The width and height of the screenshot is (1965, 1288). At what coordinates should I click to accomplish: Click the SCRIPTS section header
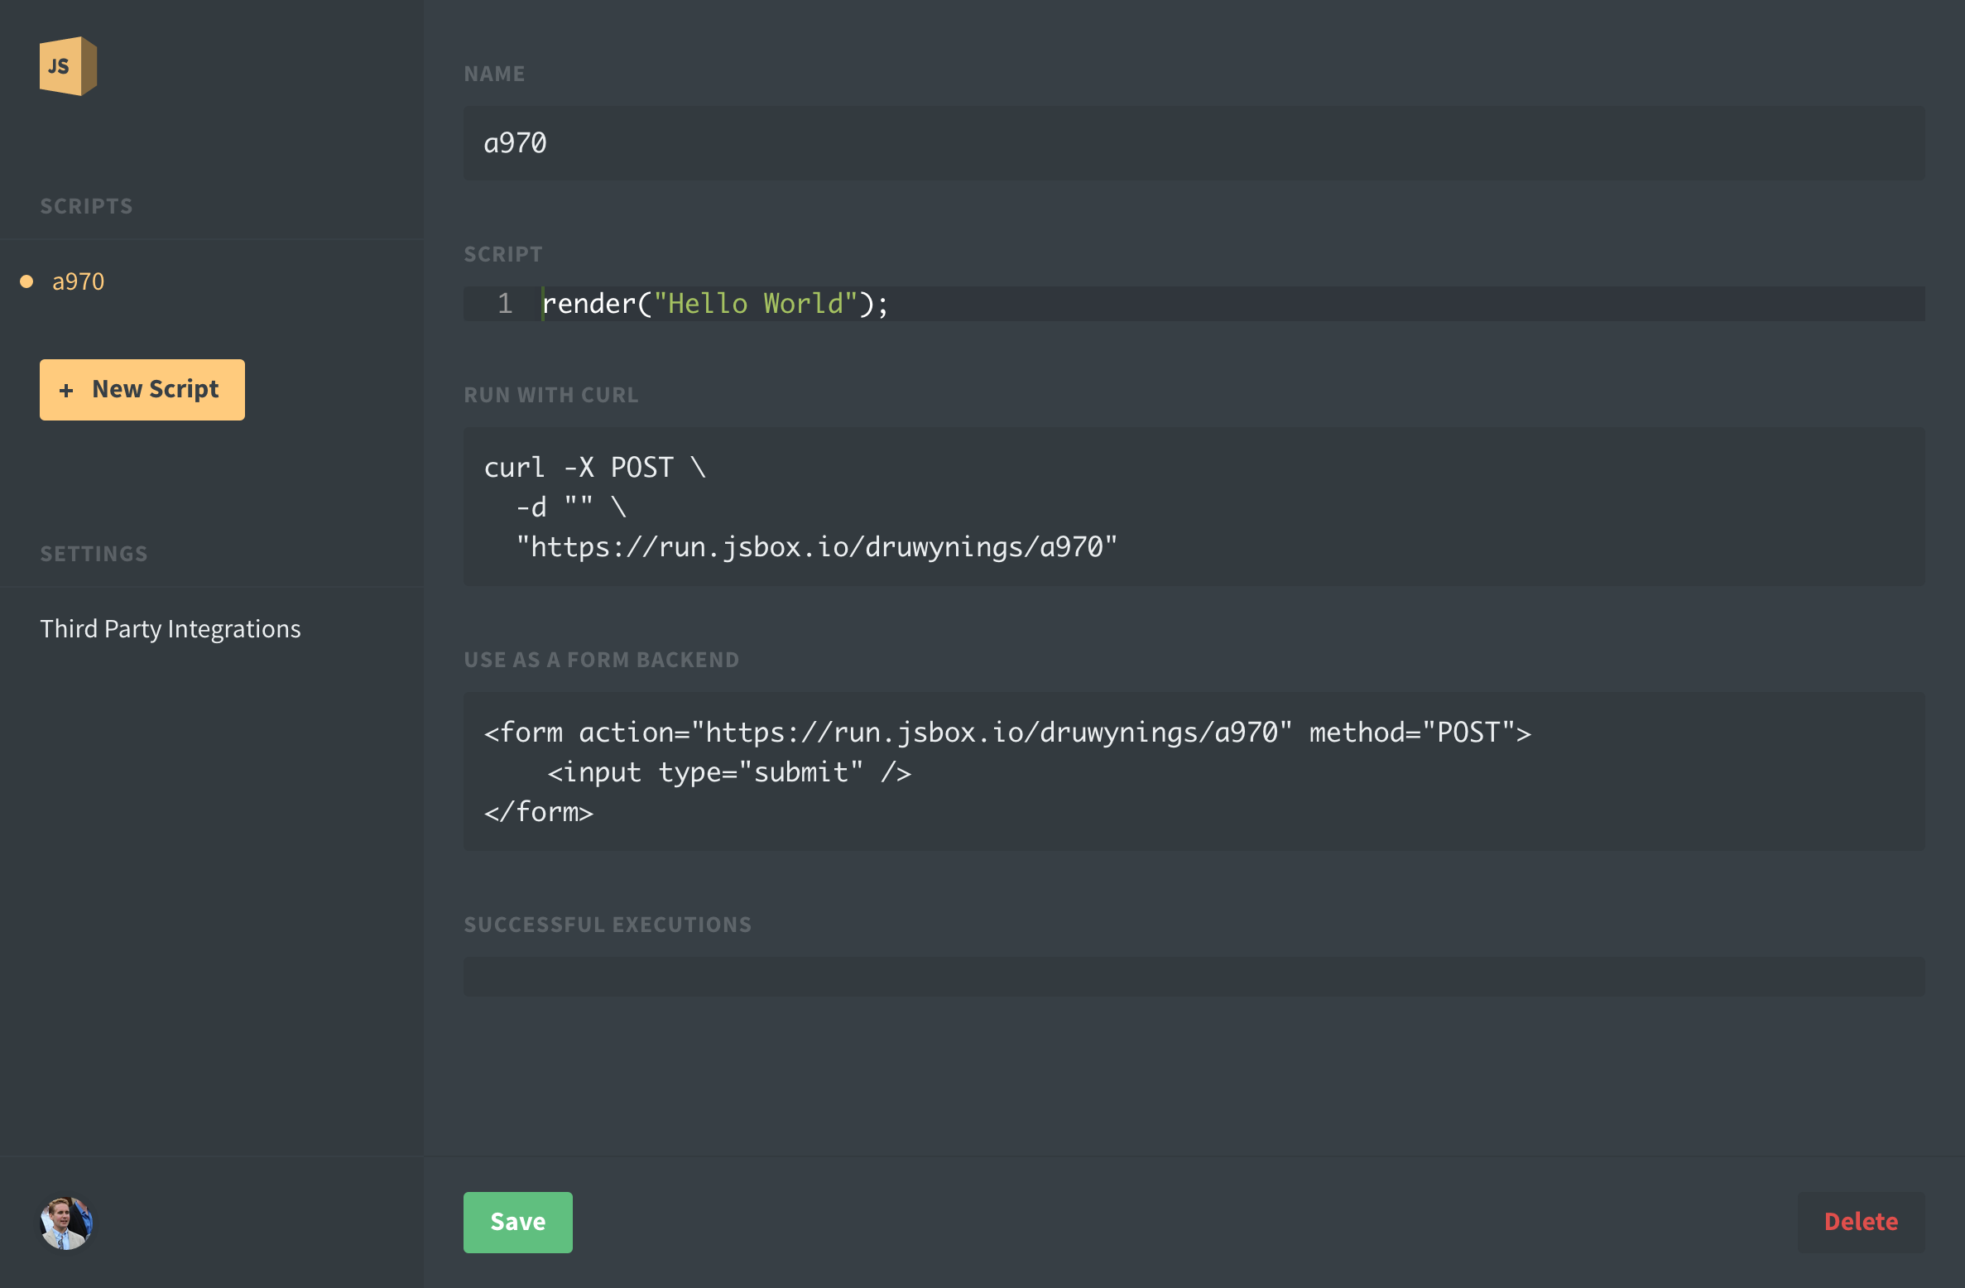[x=85, y=205]
